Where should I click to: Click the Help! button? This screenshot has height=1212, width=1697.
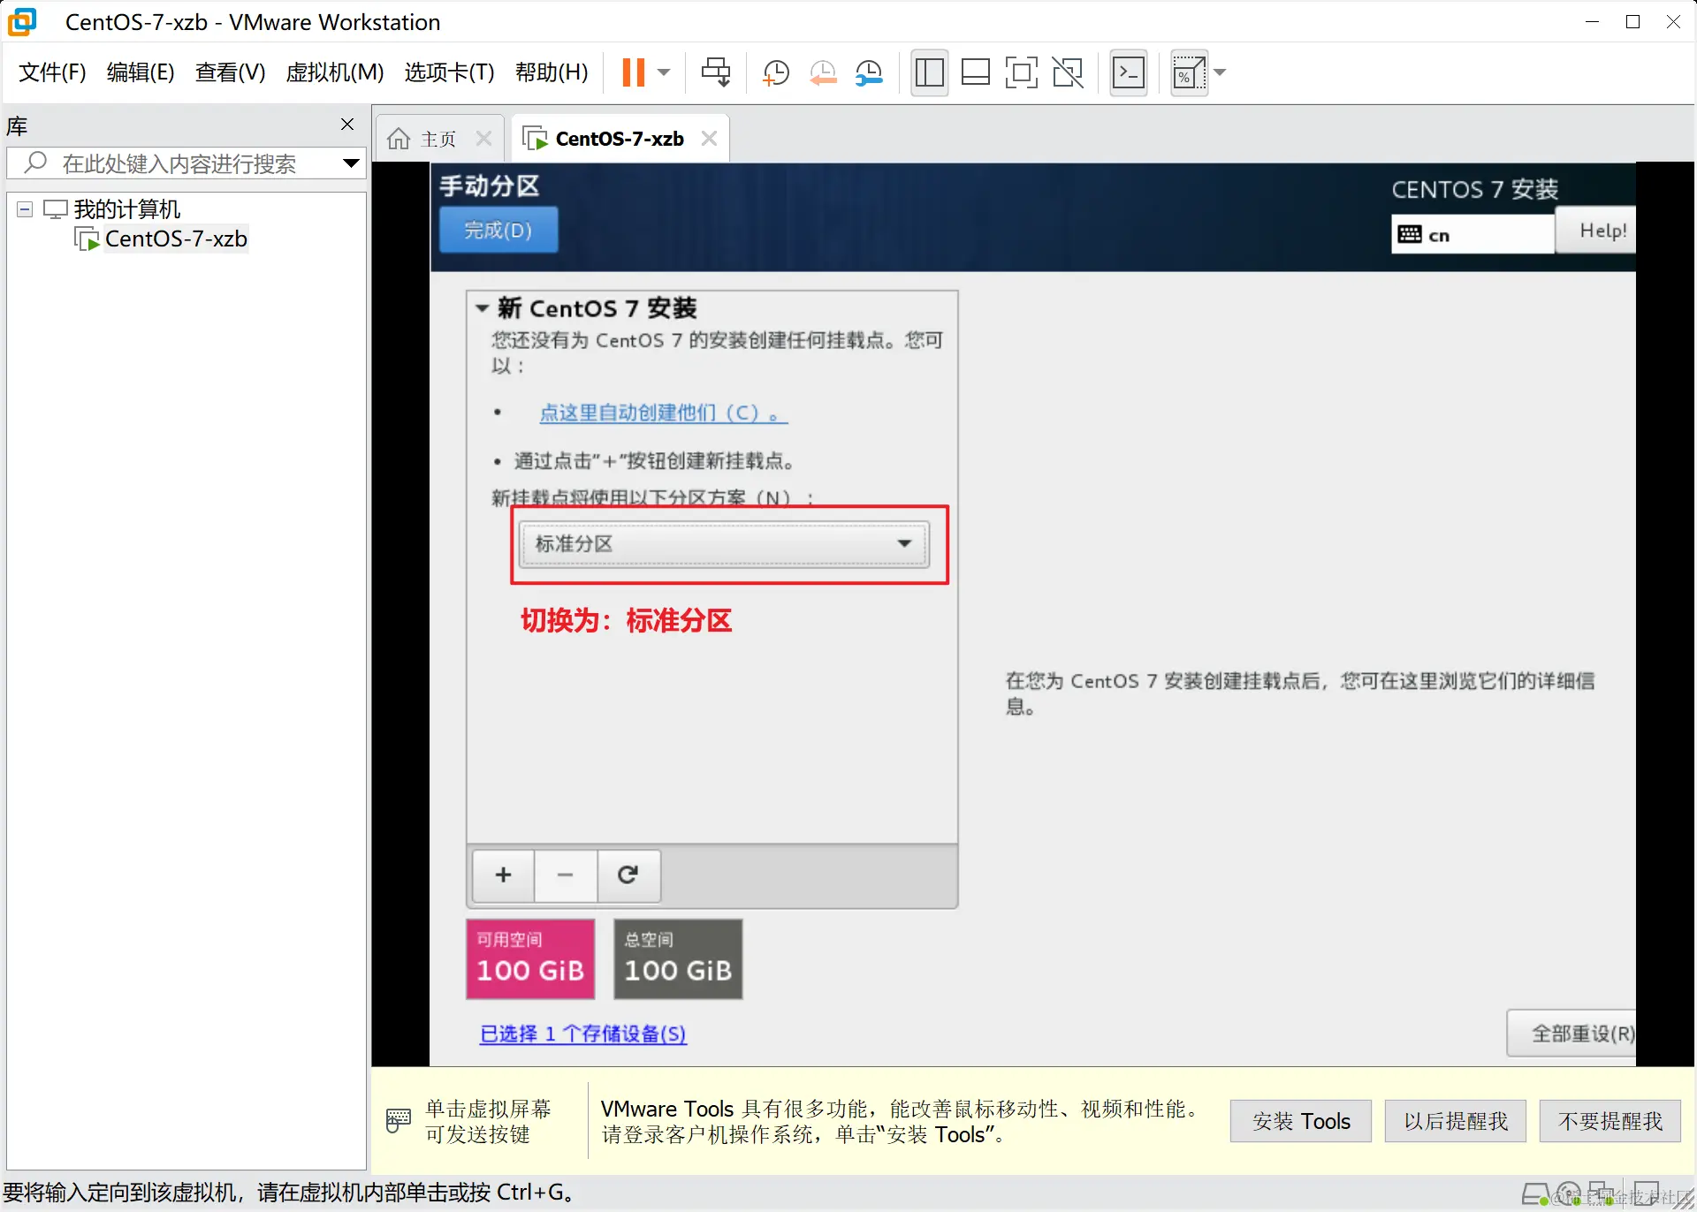(1597, 231)
